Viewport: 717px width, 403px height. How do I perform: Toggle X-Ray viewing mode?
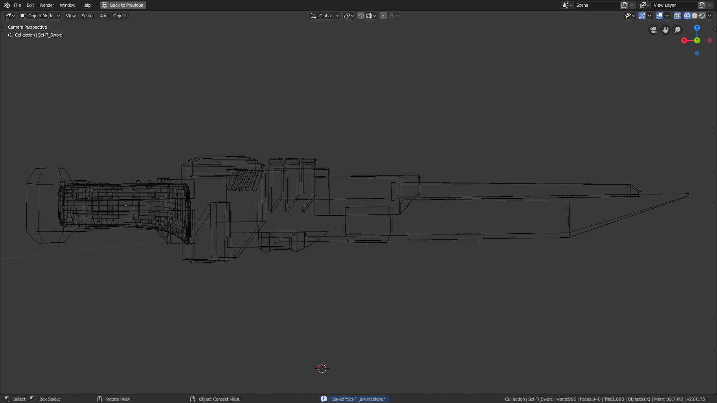[x=677, y=16]
